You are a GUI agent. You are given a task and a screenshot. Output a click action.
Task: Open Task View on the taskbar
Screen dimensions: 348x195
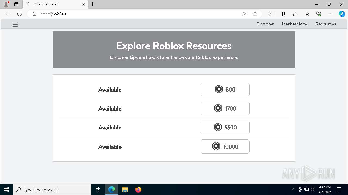coord(98,190)
